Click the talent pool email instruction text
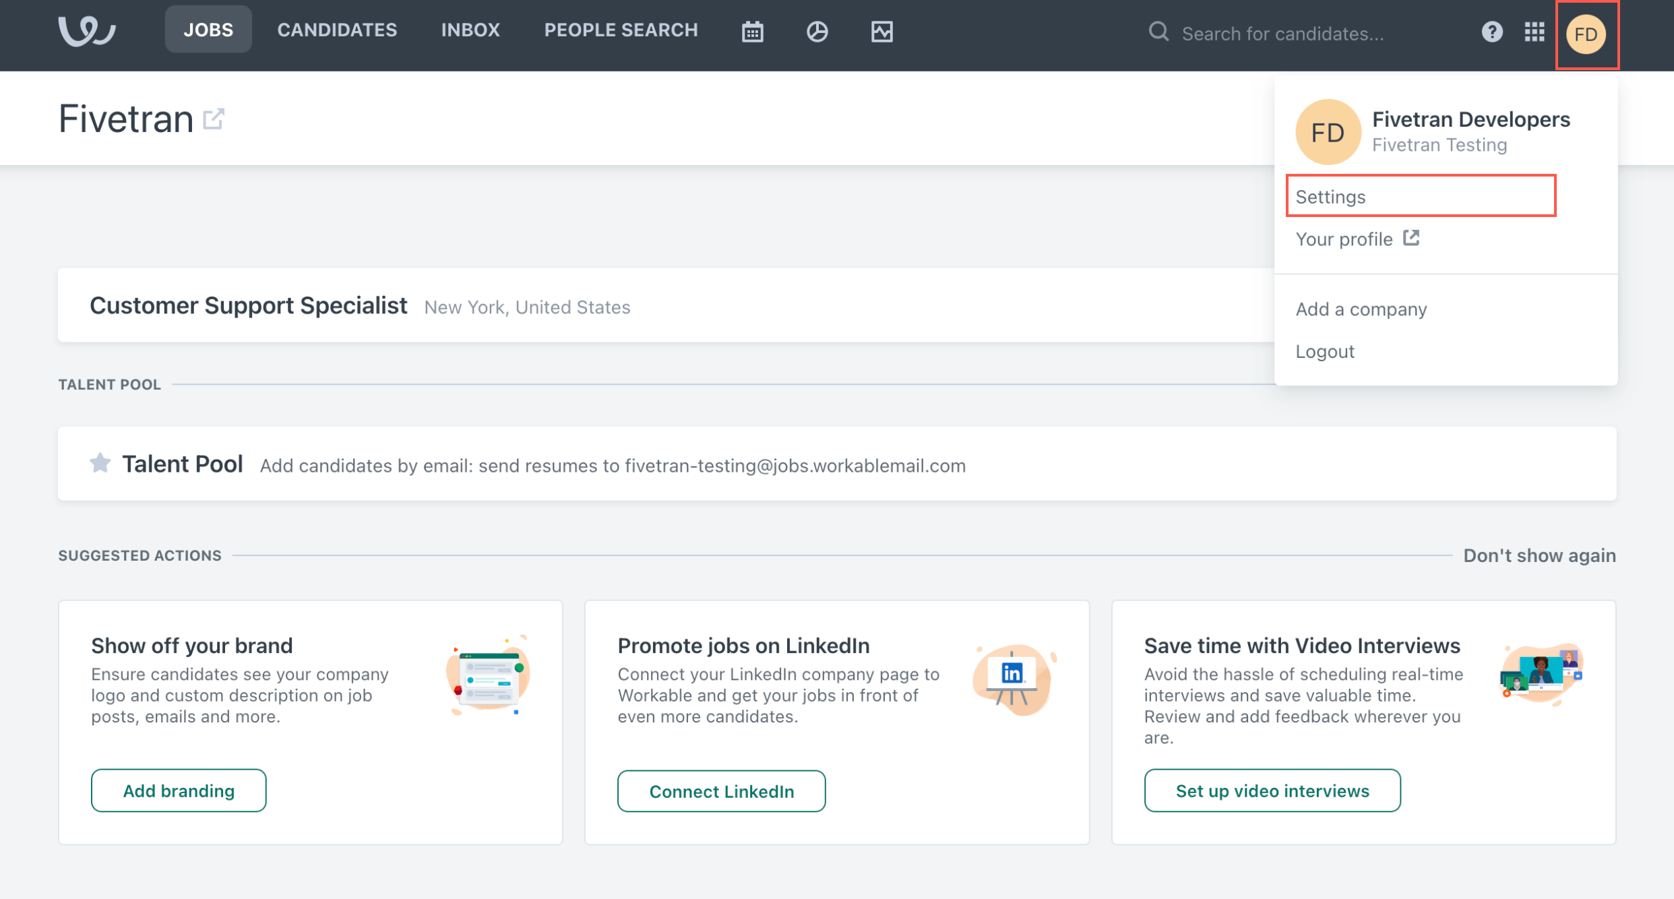The width and height of the screenshot is (1674, 899). click(x=613, y=466)
